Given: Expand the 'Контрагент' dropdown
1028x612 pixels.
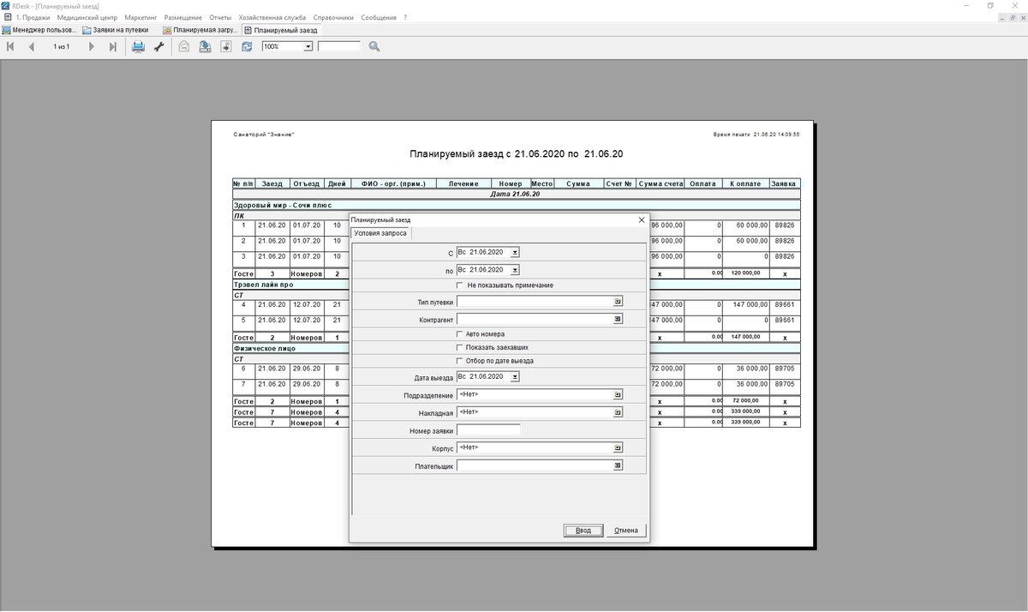Looking at the screenshot, I should 618,319.
